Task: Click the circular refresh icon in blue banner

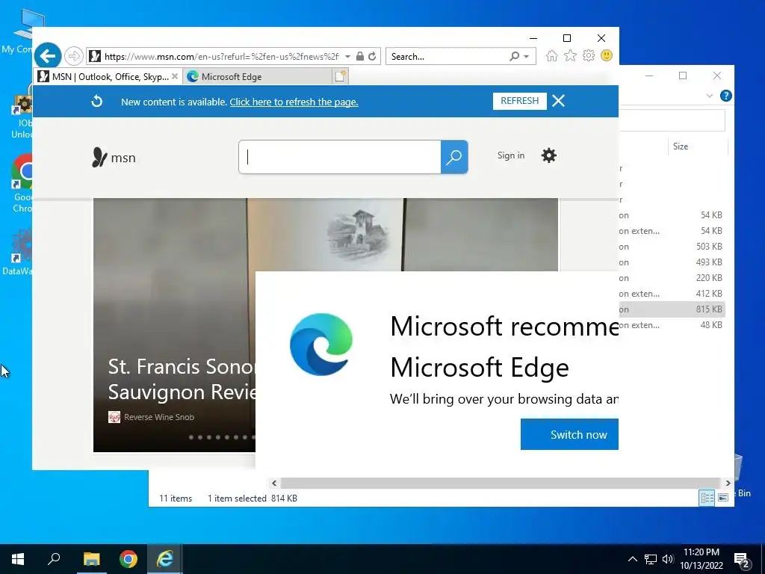Action: pos(97,101)
